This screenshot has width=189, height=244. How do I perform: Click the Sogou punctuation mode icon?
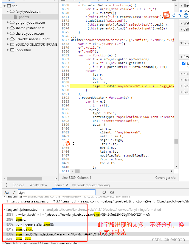tap(180, 15)
